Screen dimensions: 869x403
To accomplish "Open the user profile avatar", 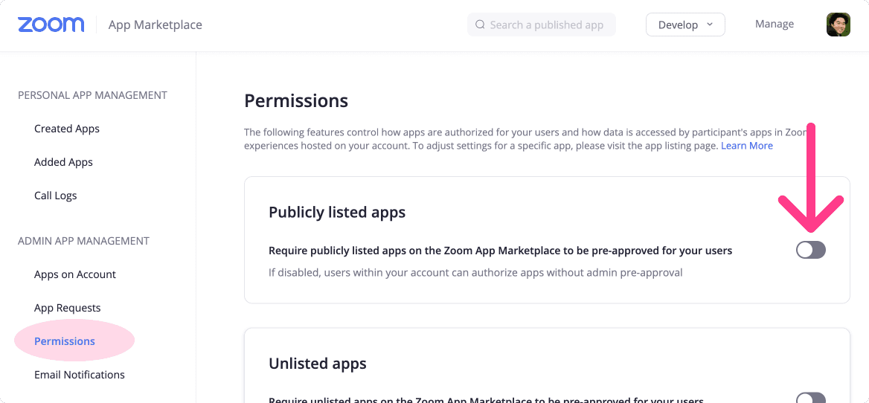I will [x=838, y=25].
